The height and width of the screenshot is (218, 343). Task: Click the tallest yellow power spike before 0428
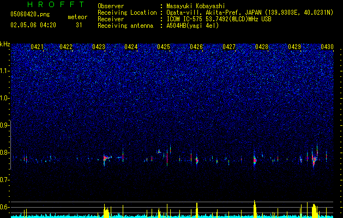pos(255,209)
